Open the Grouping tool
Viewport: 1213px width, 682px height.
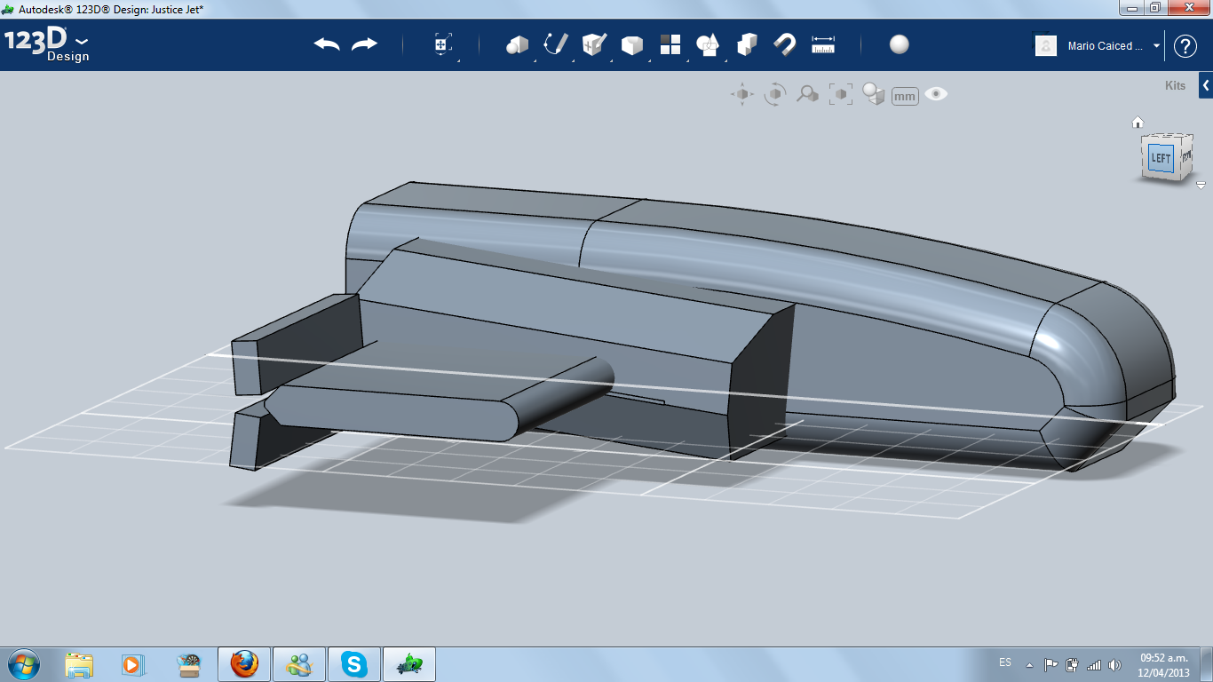click(x=708, y=44)
